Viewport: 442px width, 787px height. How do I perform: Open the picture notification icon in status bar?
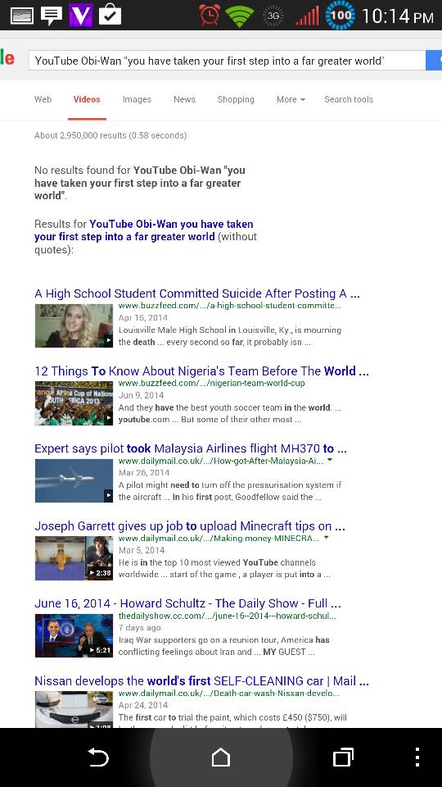click(21, 16)
